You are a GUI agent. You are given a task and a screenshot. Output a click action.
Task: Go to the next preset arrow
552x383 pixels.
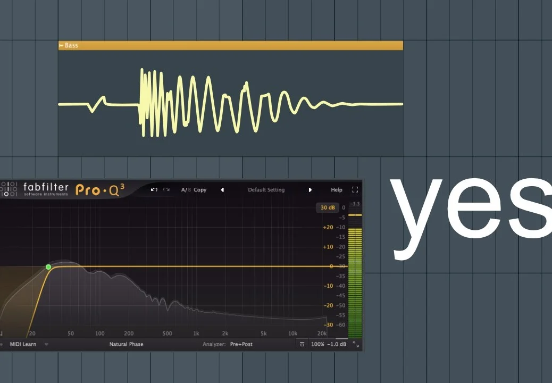310,190
